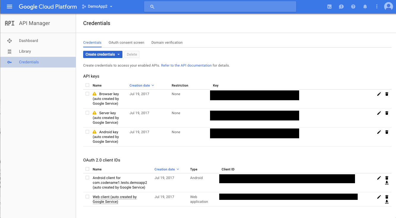Switch to OAuth consent screen tab

[x=126, y=43]
